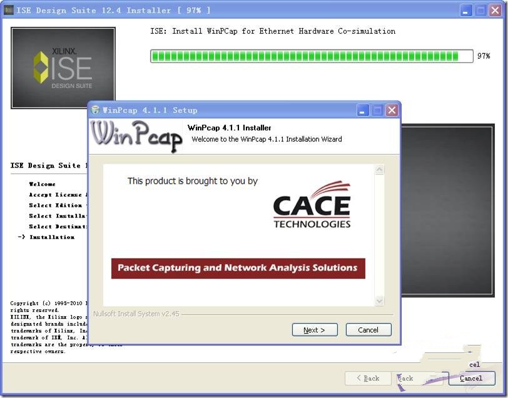Click the Back button in ISE installer
Screen dimensions: 508x398
coord(368,378)
